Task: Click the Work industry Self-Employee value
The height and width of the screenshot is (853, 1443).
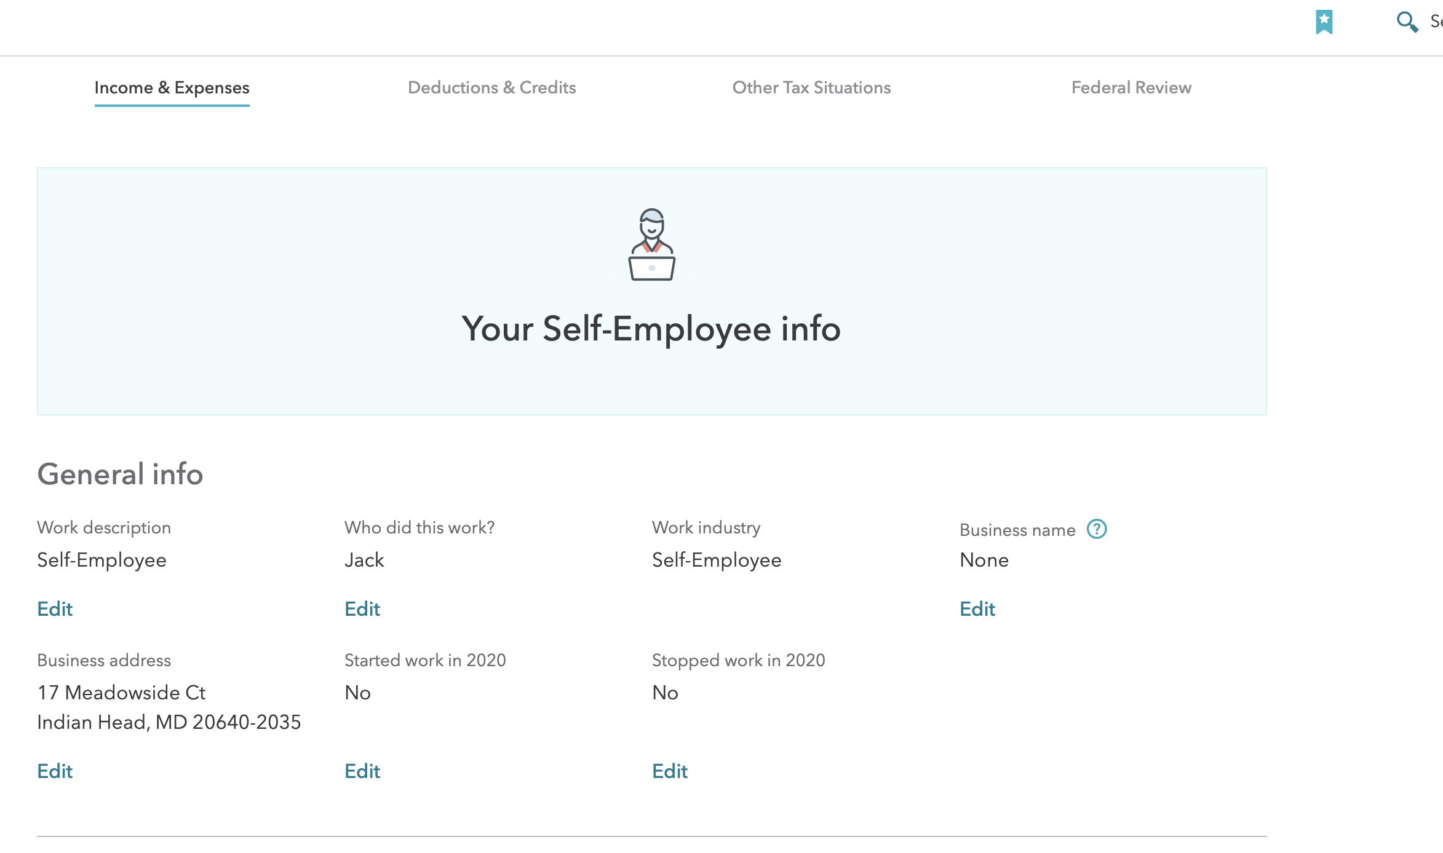Action: click(717, 560)
